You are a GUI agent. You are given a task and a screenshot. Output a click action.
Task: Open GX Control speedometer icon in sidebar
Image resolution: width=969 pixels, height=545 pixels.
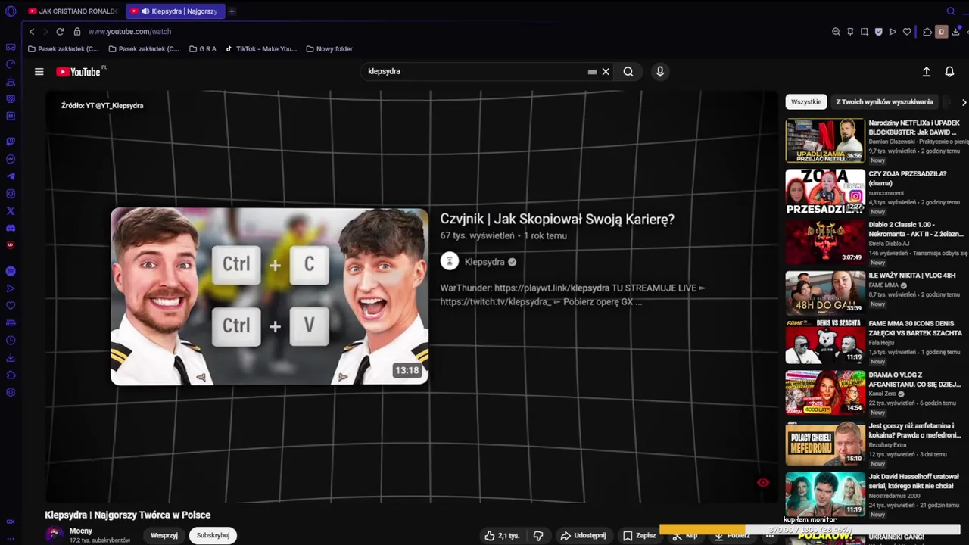(x=11, y=64)
